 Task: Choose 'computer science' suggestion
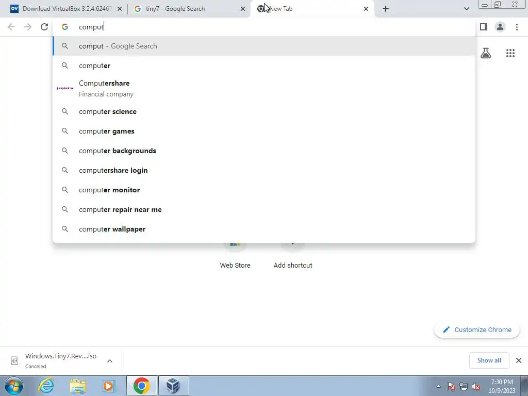264,111
